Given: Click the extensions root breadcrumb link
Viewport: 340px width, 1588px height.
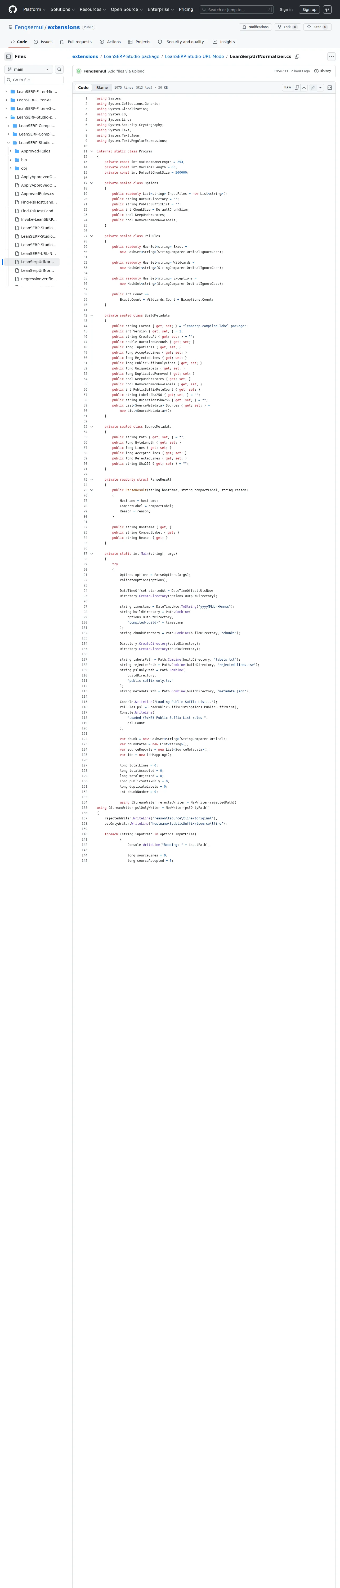Looking at the screenshot, I should coord(85,57).
